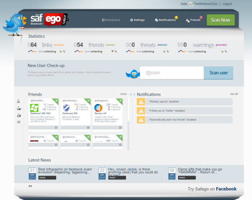
Task: Open the Facebook link in 'Try Safego on Facebook'
Action: 226,189
